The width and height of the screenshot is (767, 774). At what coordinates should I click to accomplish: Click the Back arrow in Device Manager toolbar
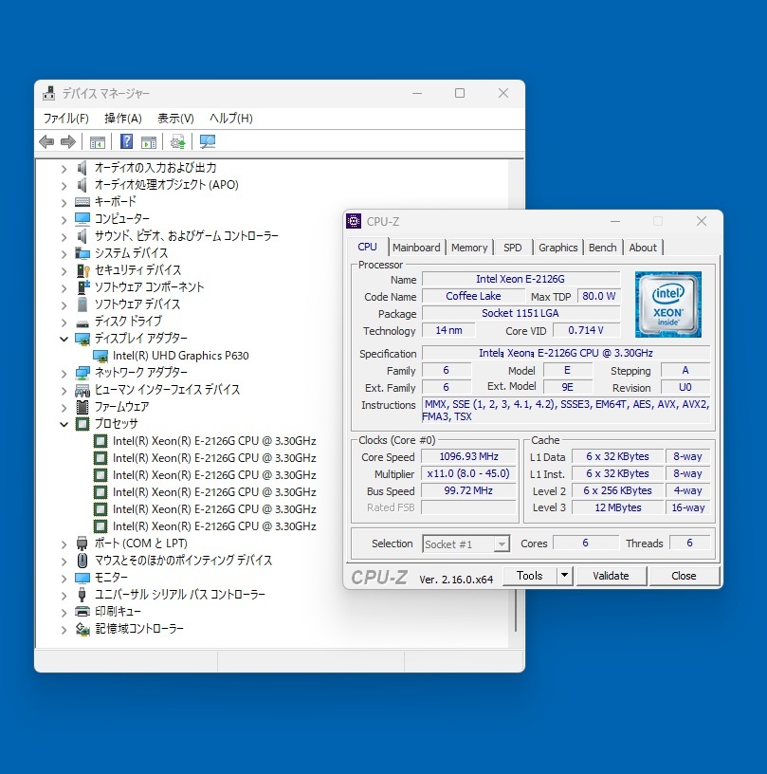(46, 142)
